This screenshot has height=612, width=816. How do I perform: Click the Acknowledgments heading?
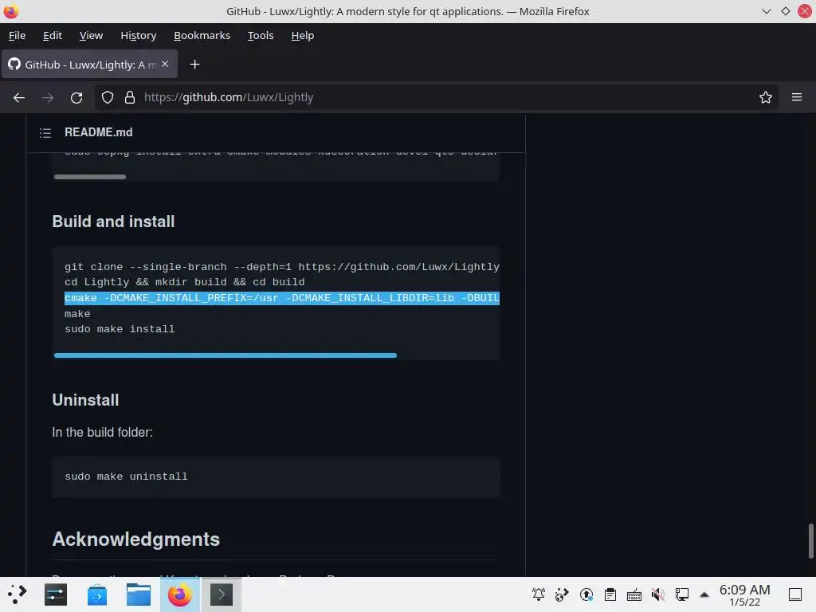pos(135,539)
